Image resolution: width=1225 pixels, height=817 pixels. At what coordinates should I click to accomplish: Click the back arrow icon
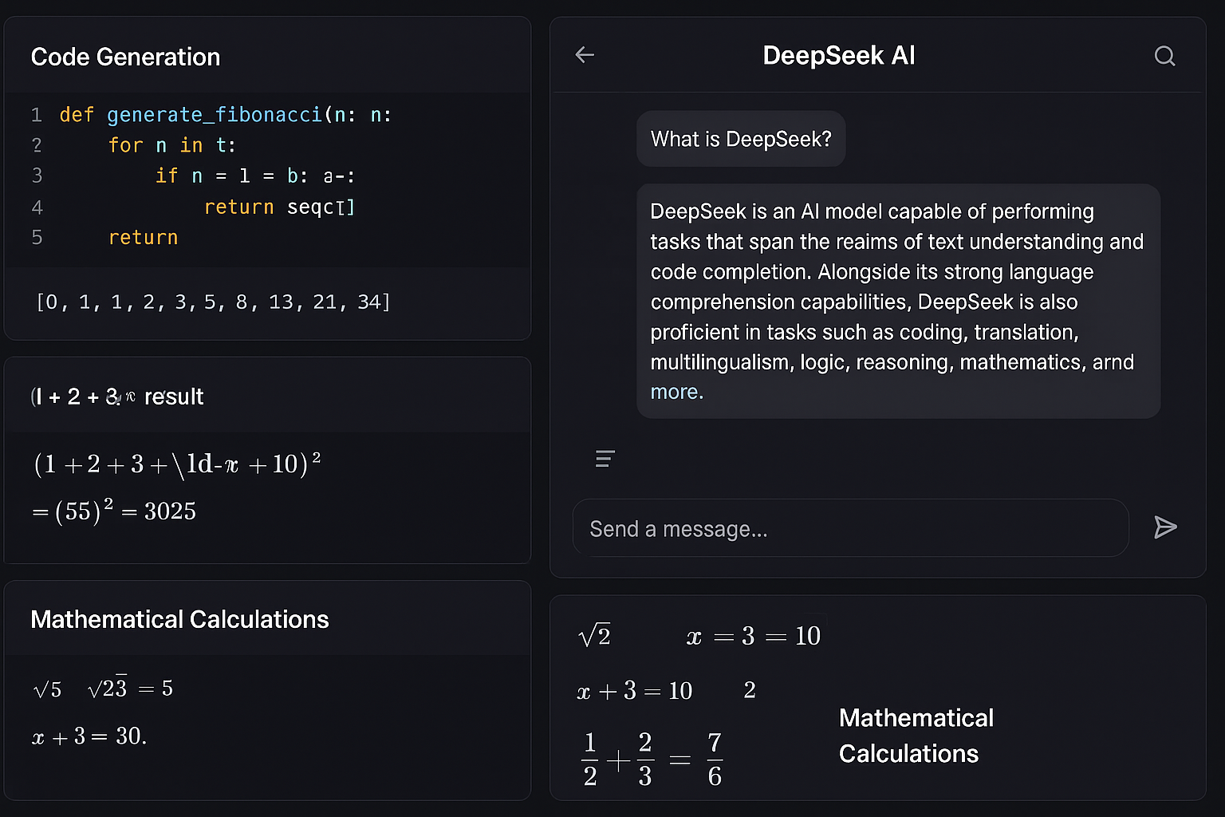click(585, 55)
